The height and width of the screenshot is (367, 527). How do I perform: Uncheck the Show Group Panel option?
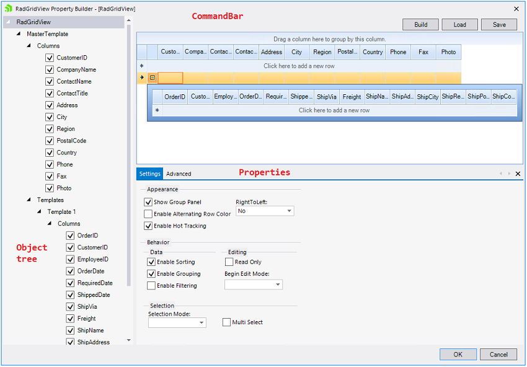[148, 201]
